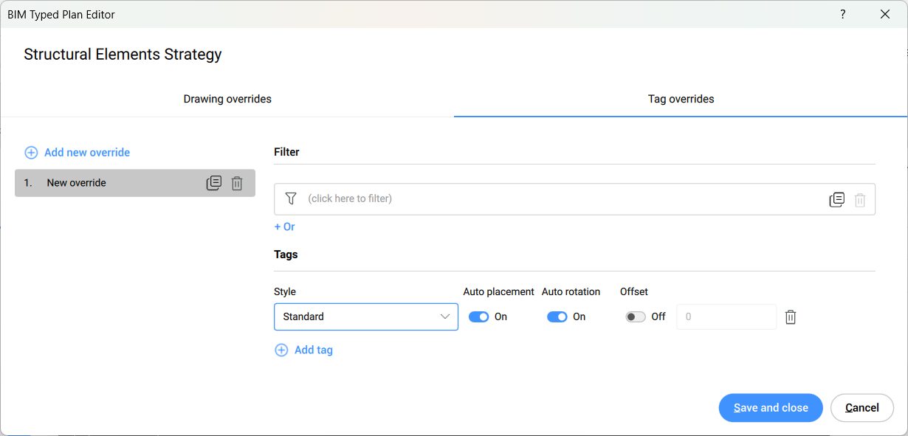Click the Offset value input field
The image size is (908, 436).
coord(726,317)
